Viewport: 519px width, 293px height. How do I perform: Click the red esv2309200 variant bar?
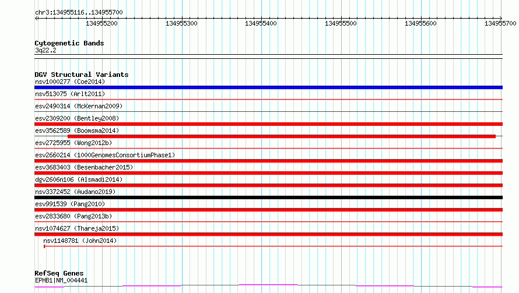pyautogui.click(x=268, y=124)
